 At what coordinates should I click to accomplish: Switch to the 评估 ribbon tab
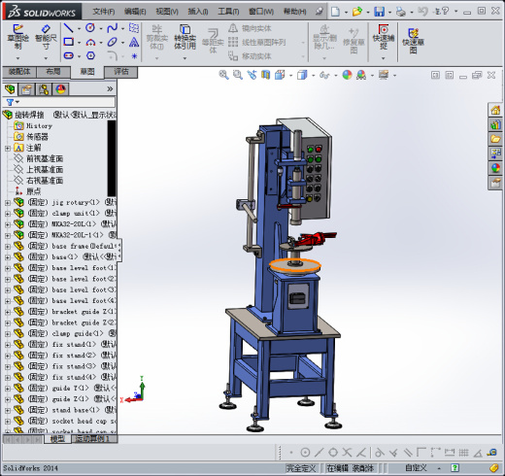[121, 72]
